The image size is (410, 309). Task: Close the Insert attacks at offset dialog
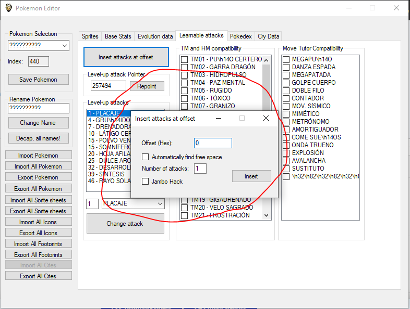pyautogui.click(x=266, y=119)
